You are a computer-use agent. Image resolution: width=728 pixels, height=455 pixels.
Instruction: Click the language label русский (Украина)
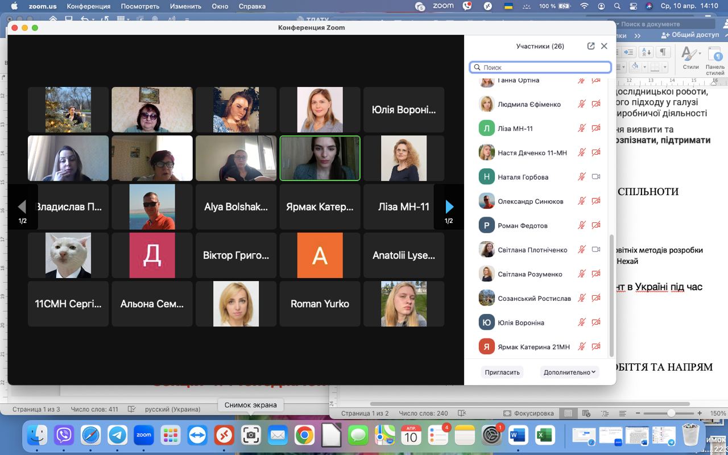173,409
